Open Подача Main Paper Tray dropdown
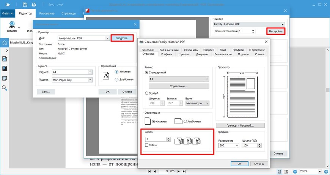The image size is (330, 175). (x=90, y=80)
